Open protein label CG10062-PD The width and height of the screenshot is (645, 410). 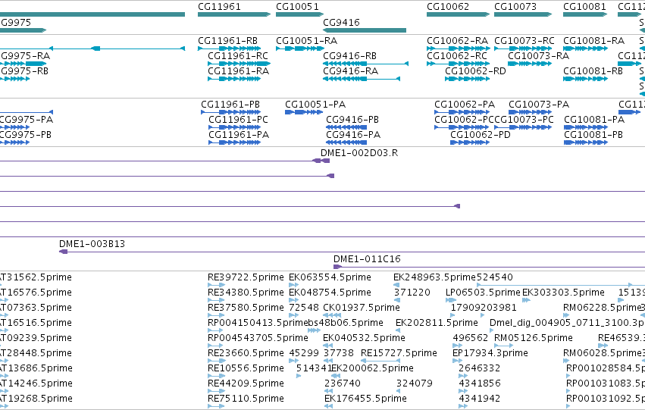pos(481,134)
